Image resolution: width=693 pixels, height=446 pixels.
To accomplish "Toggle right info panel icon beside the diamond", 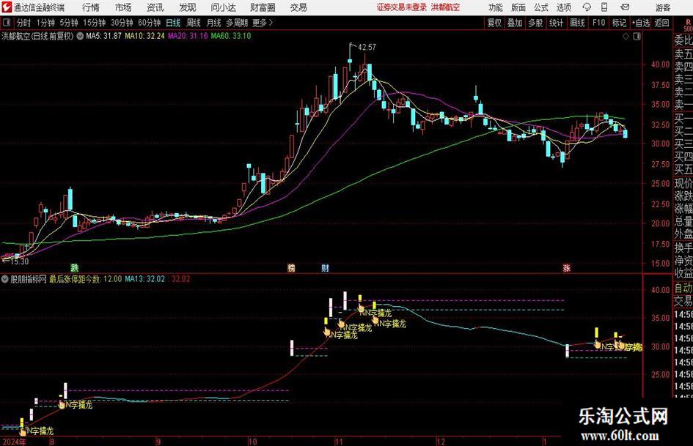I will (637, 37).
